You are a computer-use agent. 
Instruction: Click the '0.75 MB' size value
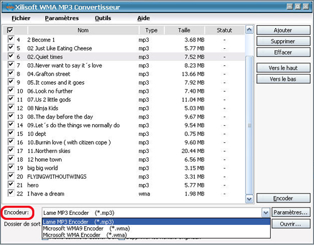tap(194, 134)
